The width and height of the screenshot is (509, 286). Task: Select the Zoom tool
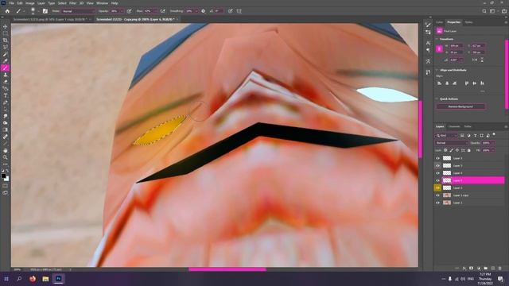coord(6,157)
